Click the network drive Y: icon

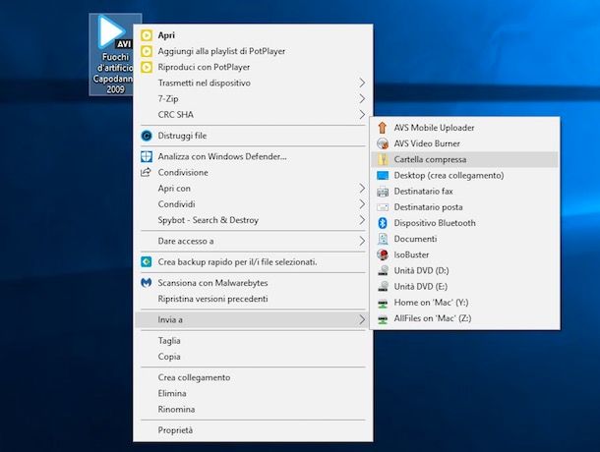click(x=383, y=303)
